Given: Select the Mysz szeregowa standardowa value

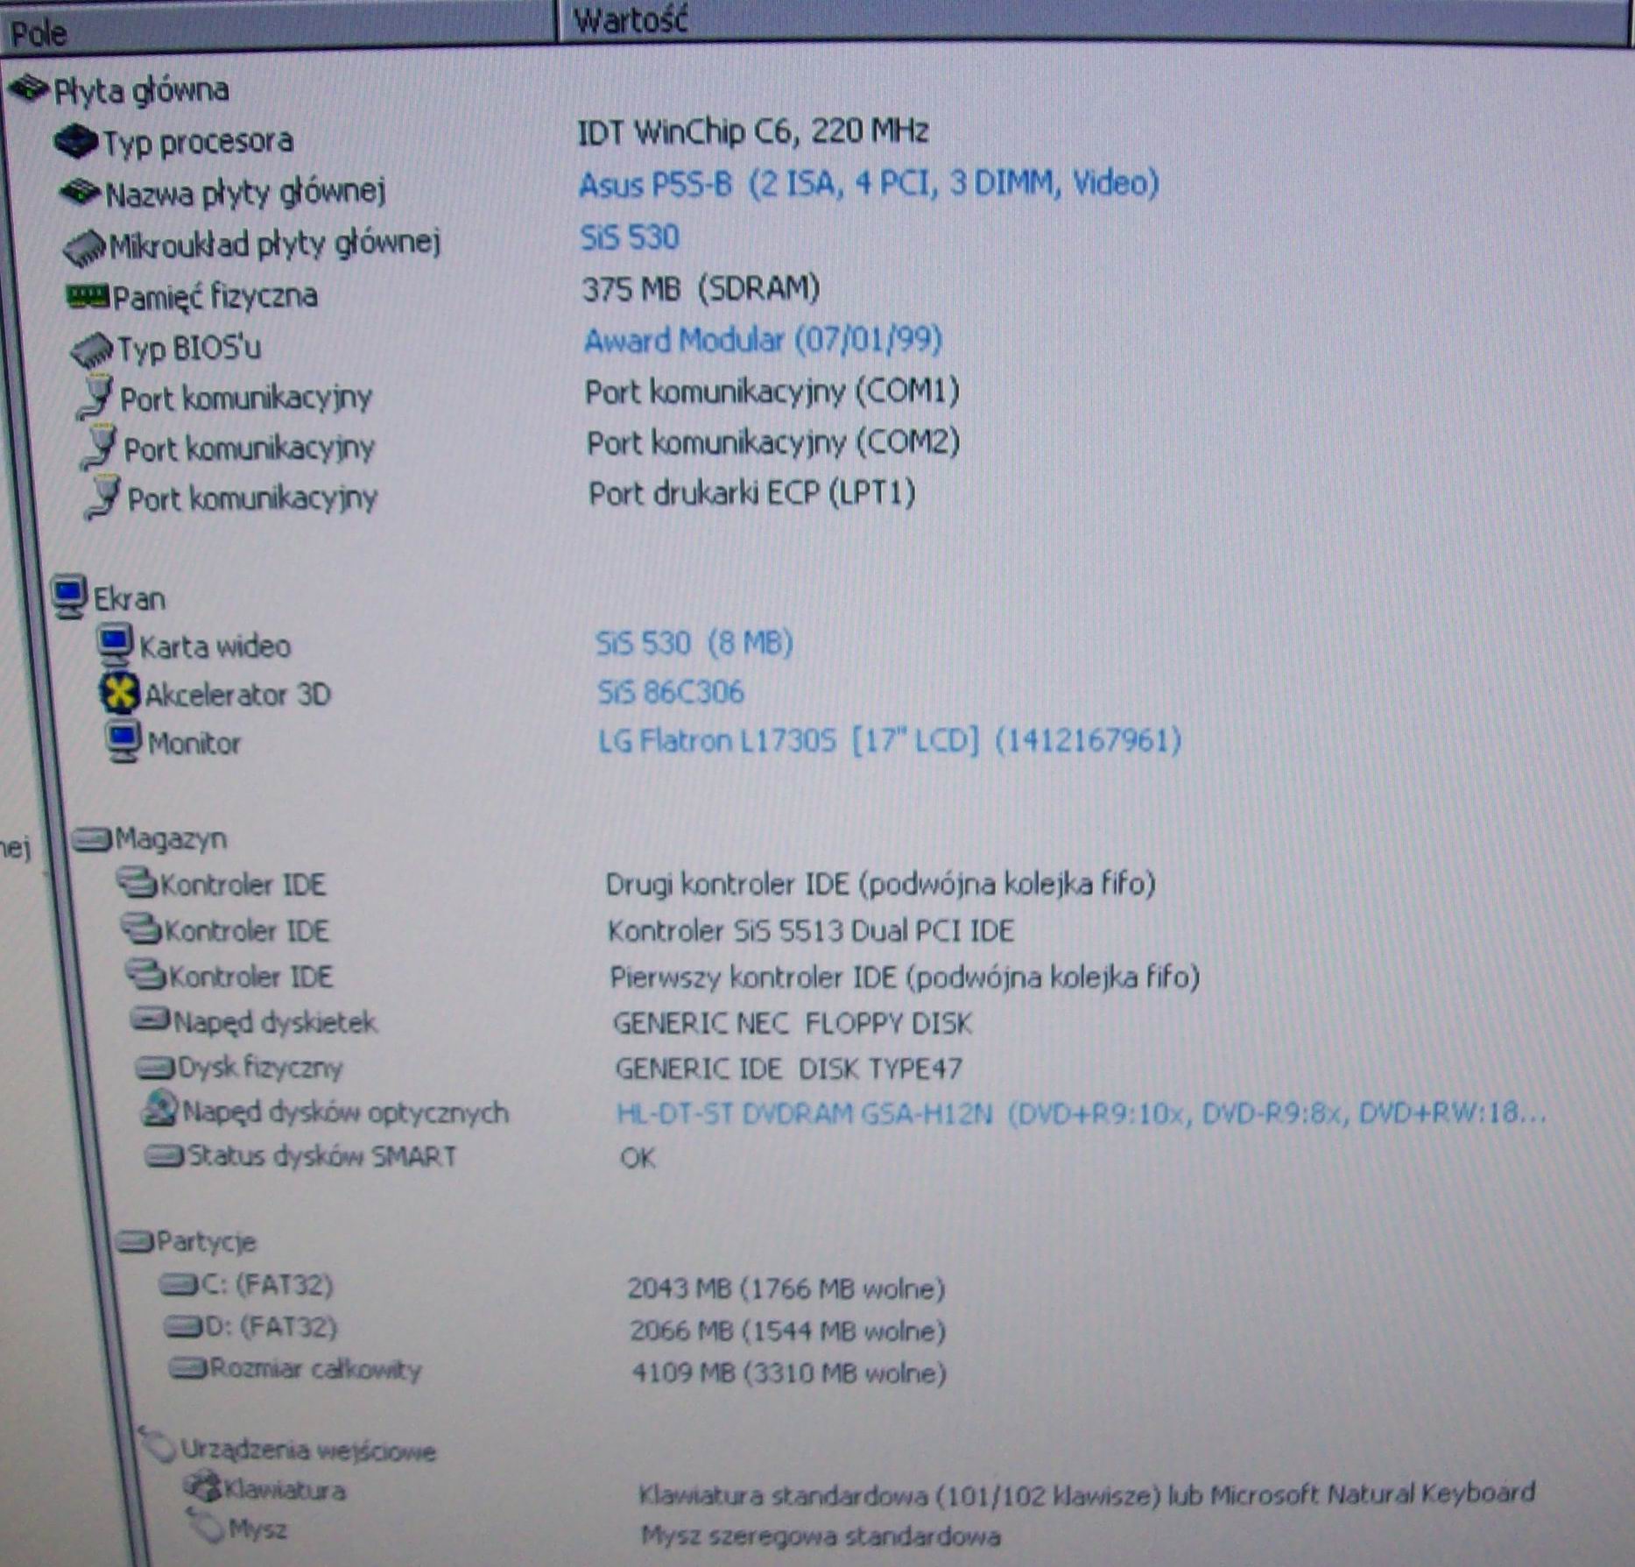Looking at the screenshot, I should click(821, 1536).
